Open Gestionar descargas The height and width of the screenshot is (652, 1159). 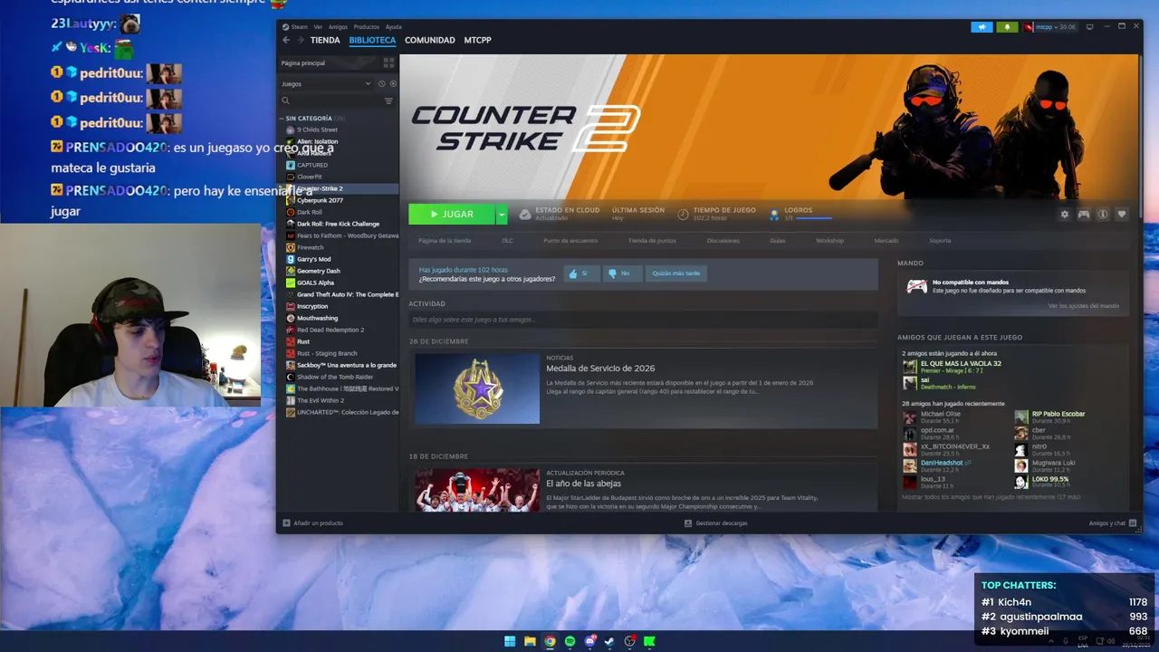(715, 523)
